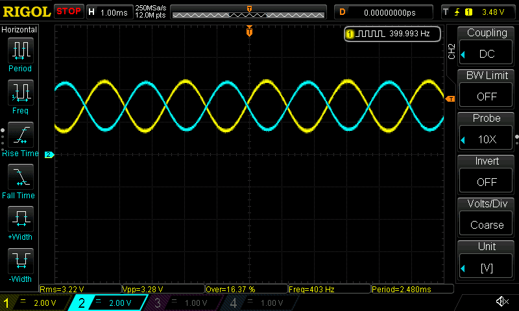The width and height of the screenshot is (519, 311).
Task: Select the -Width measurement icon
Action: click(20, 262)
